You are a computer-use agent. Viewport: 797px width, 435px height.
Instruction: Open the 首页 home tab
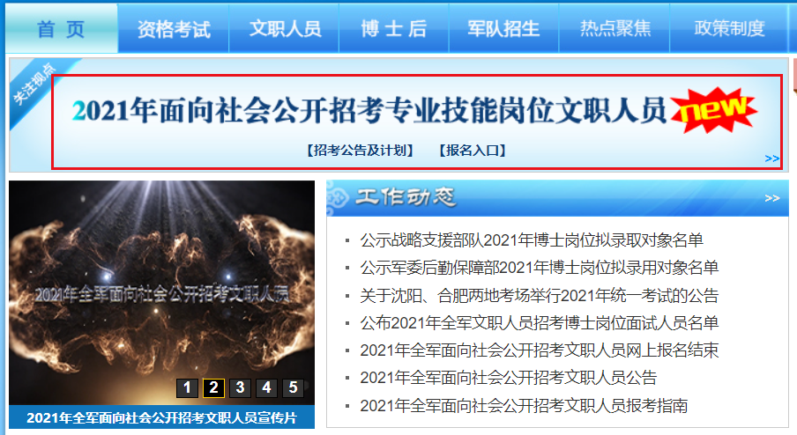tap(62, 28)
